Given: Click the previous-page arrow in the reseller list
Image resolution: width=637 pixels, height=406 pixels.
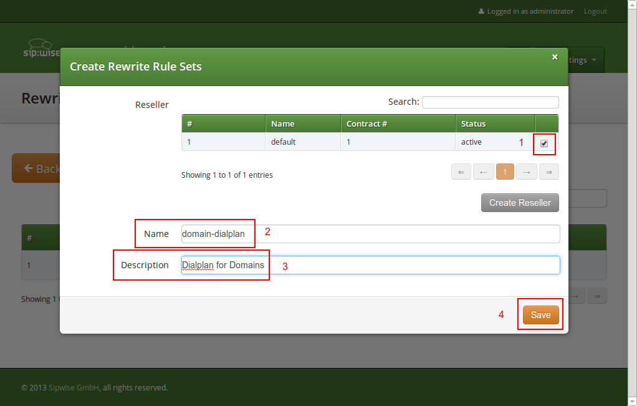Looking at the screenshot, I should pos(483,172).
